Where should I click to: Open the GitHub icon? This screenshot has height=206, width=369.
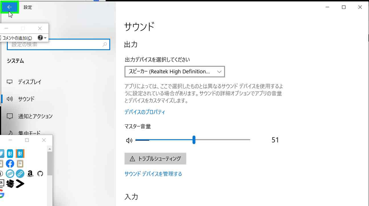tap(40, 174)
